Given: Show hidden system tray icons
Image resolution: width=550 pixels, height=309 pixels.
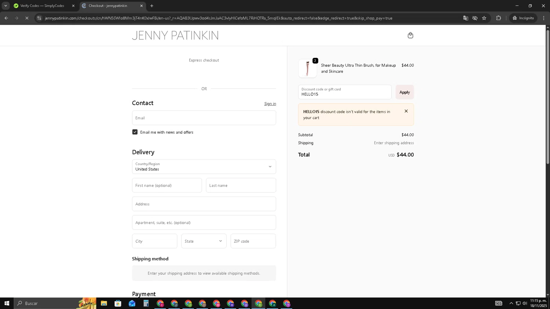Looking at the screenshot, I should click(x=511, y=303).
